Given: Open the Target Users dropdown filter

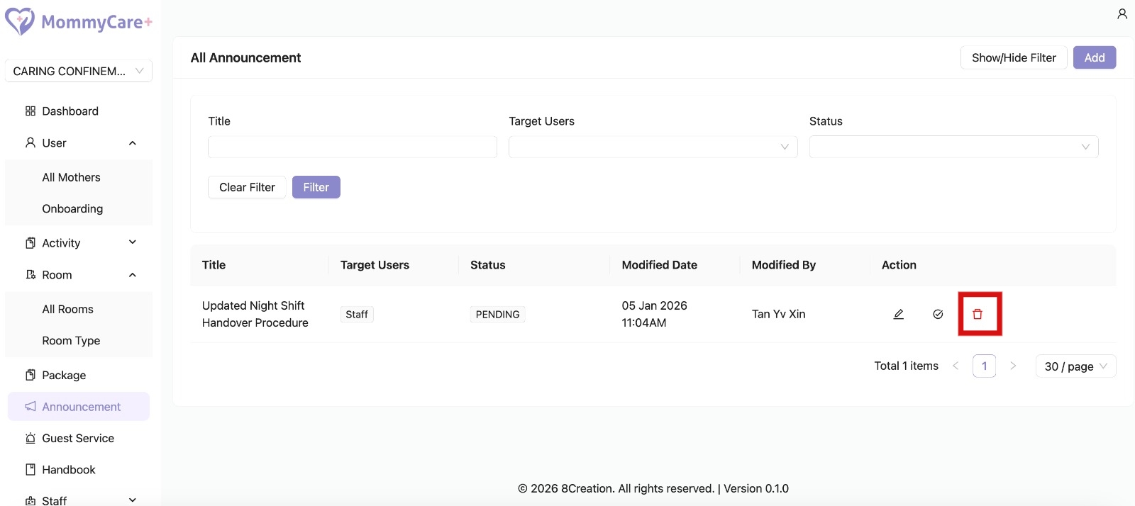Looking at the screenshot, I should click(653, 147).
